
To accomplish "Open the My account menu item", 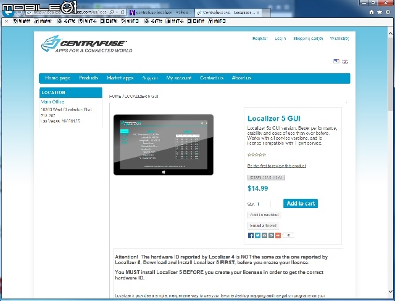I will pyautogui.click(x=179, y=78).
